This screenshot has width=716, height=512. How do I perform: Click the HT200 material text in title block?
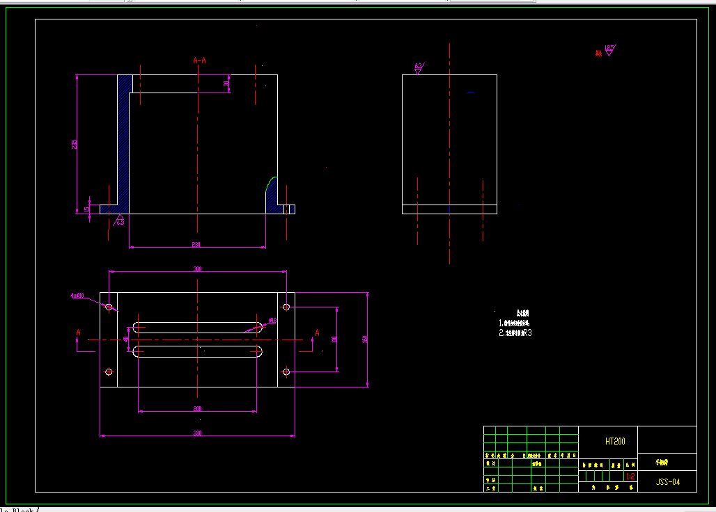point(615,441)
